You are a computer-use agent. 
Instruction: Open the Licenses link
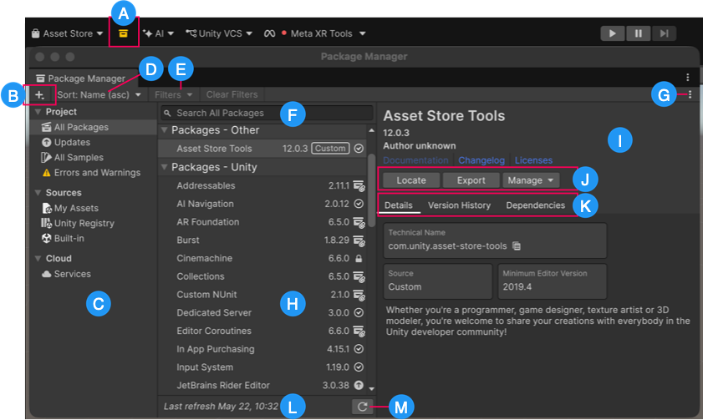point(533,160)
